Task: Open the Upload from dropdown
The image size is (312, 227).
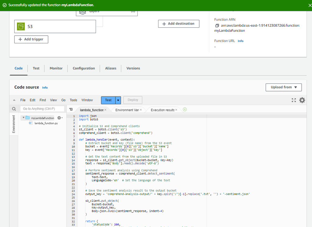Action: click(283, 87)
